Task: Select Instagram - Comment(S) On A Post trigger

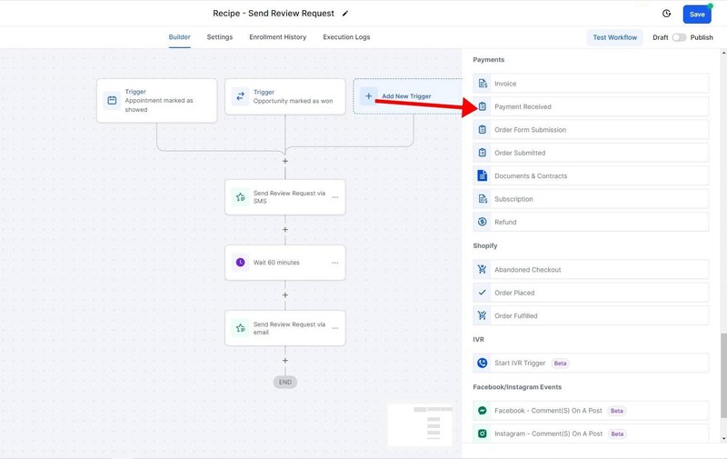Action: (591, 434)
